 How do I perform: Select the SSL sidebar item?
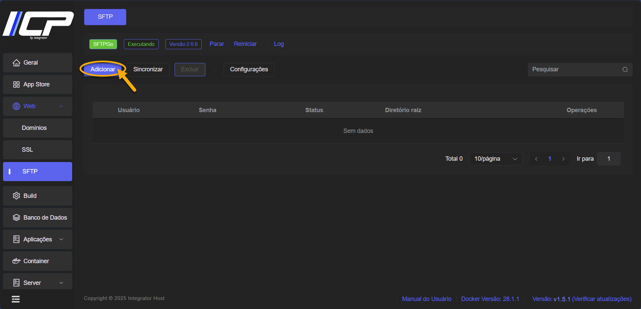pos(28,150)
